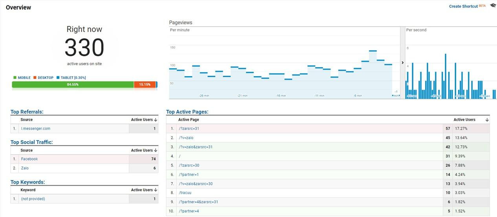The height and width of the screenshot is (217, 497).
Task: Expand the chevron arrow between pageview charts
Action: 403,63
